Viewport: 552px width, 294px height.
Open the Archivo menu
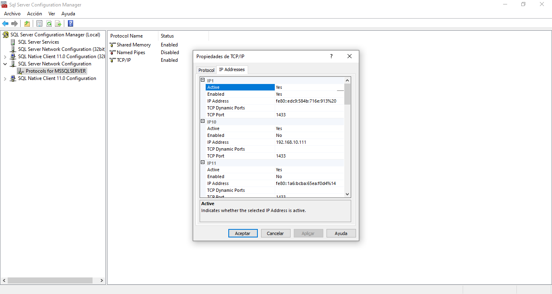(x=12, y=14)
